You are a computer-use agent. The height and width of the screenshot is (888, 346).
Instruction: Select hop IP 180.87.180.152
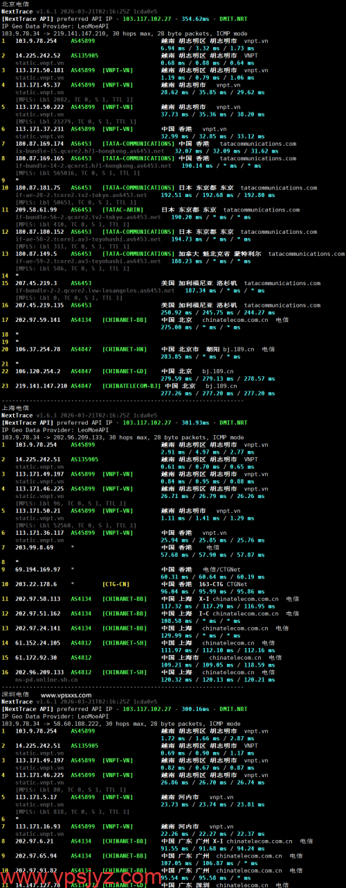(x=39, y=232)
